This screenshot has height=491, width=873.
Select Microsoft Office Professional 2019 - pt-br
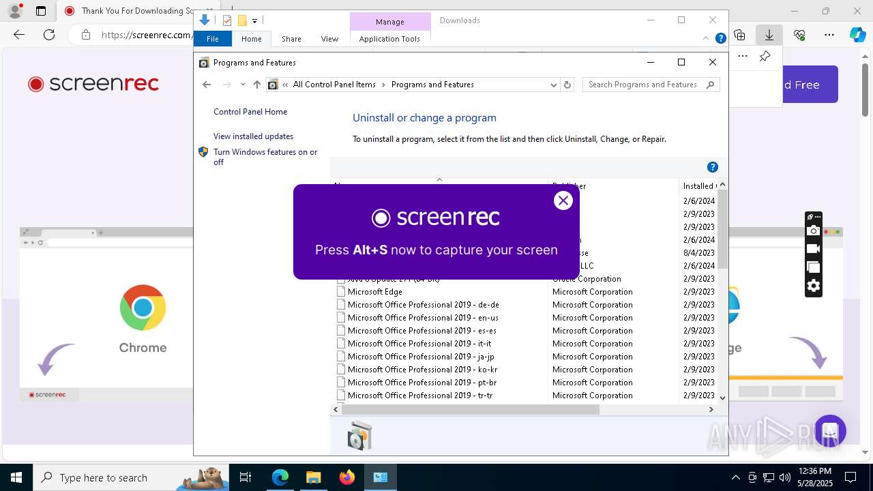coord(422,383)
